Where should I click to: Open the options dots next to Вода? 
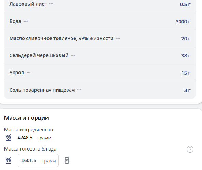point(26,21)
